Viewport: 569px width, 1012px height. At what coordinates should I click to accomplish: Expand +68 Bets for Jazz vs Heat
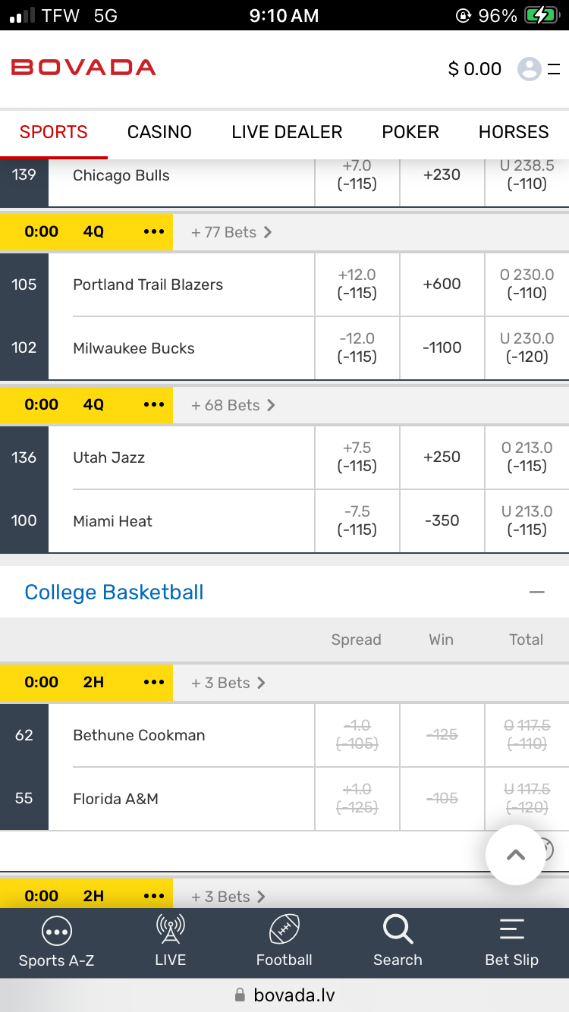(233, 405)
